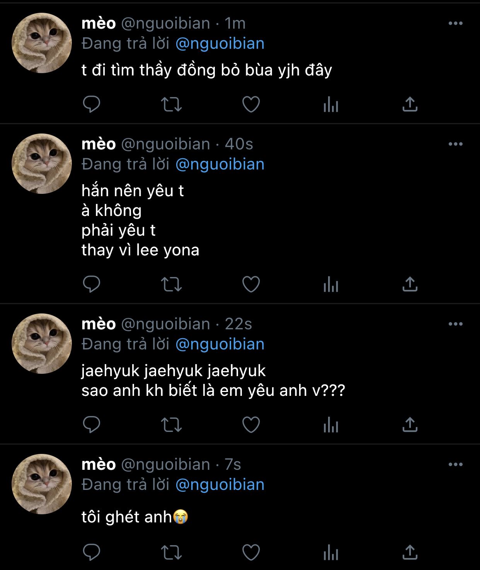The image size is (480, 570).
Task: Retweet the "thầy đồng bỏ bùa" tweet
Action: pos(171,104)
